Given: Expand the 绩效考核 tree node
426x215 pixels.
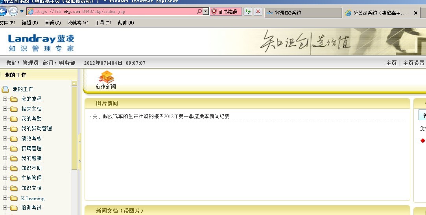Looking at the screenshot, I should [5, 138].
